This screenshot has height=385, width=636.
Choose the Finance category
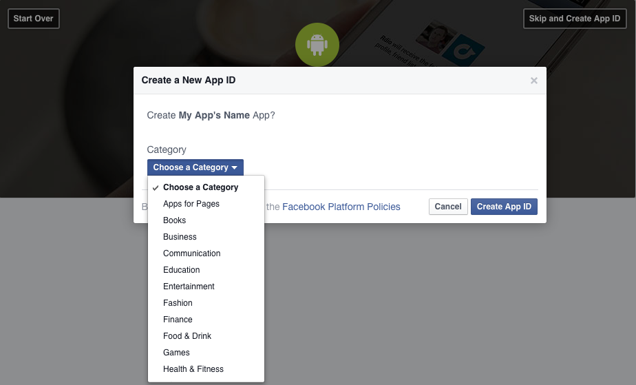178,320
